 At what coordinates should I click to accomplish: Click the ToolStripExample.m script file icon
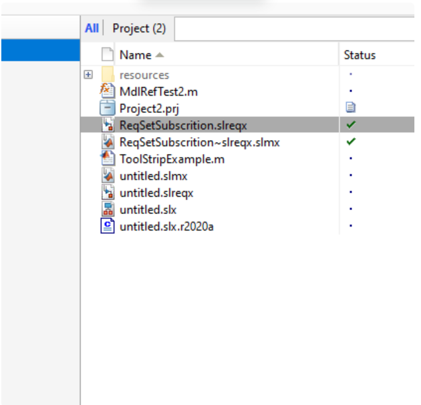pyautogui.click(x=107, y=159)
